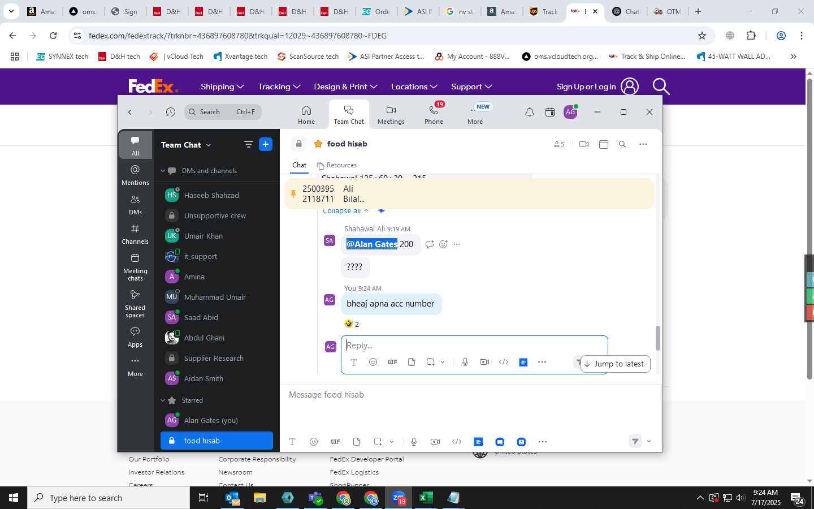This screenshot has width=814, height=509.
Task: Open Meeting chats in the sidebar
Action: pyautogui.click(x=135, y=267)
